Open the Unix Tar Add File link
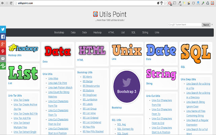Viewport: 216px width, 135px height. click(22, 118)
